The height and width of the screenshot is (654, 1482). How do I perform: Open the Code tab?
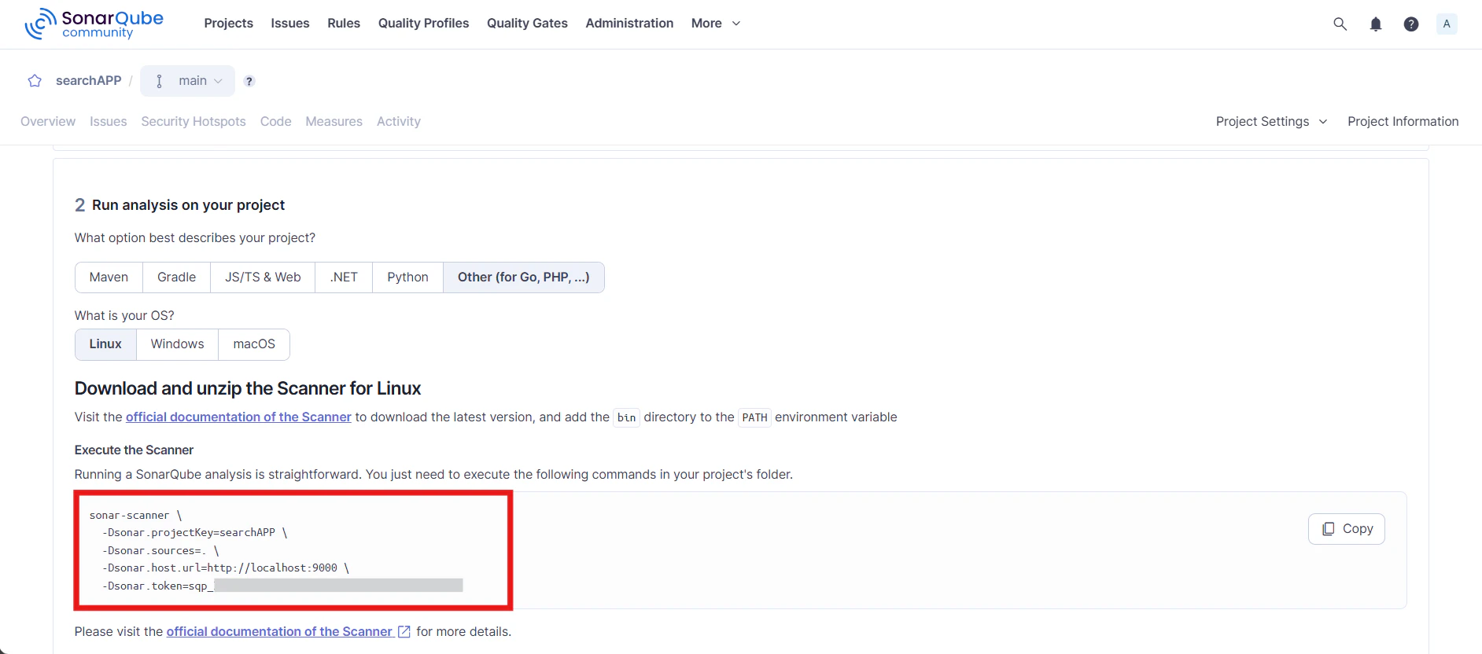(275, 121)
